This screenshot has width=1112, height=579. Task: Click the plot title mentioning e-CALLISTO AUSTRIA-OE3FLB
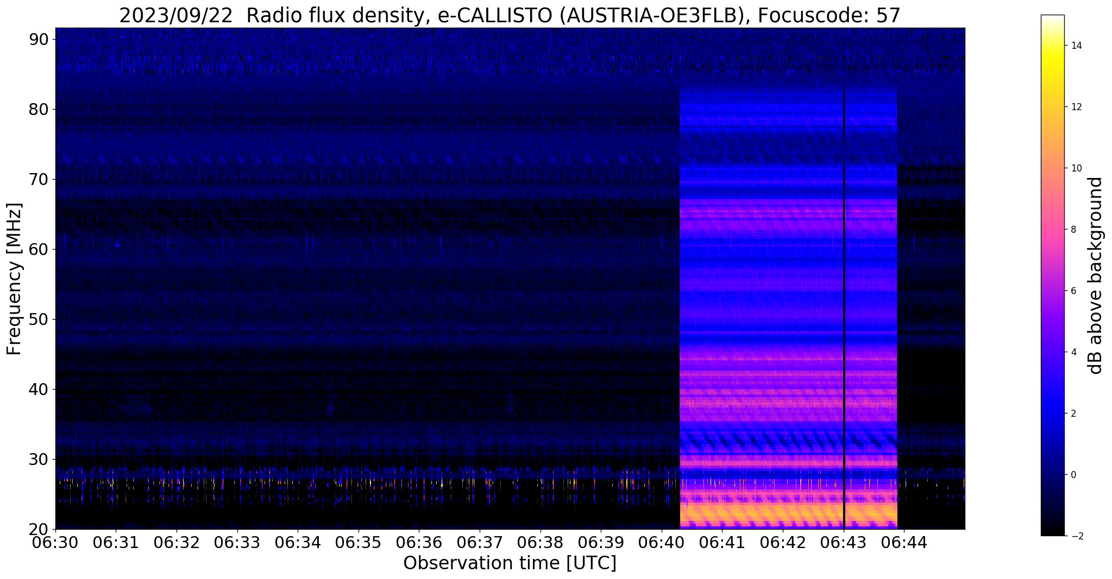click(510, 15)
